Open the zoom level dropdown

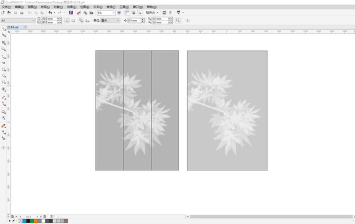[114, 13]
